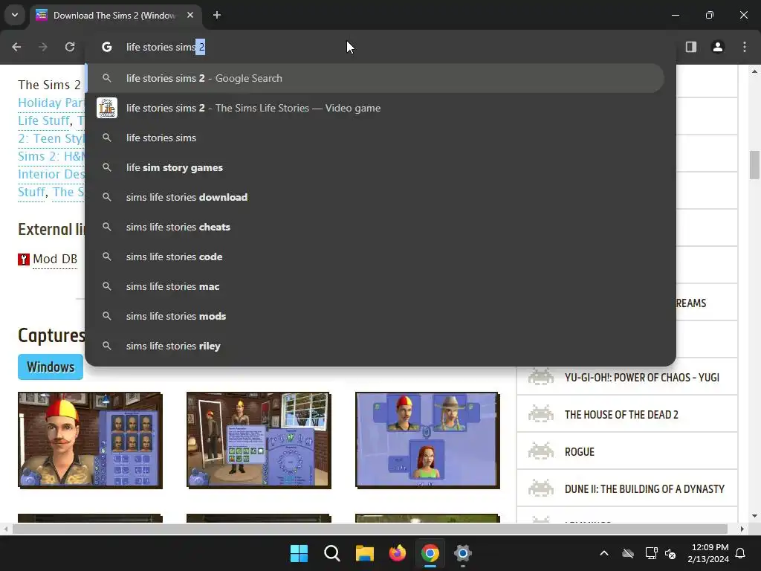761x571 pixels.
Task: Open screenshot of family tree panel
Action: (x=427, y=440)
